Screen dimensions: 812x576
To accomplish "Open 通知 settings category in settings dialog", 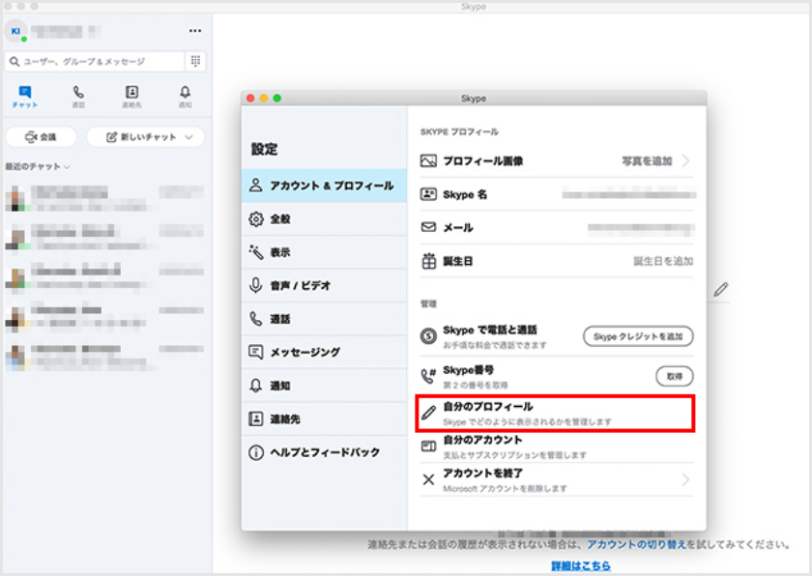I will (x=324, y=386).
